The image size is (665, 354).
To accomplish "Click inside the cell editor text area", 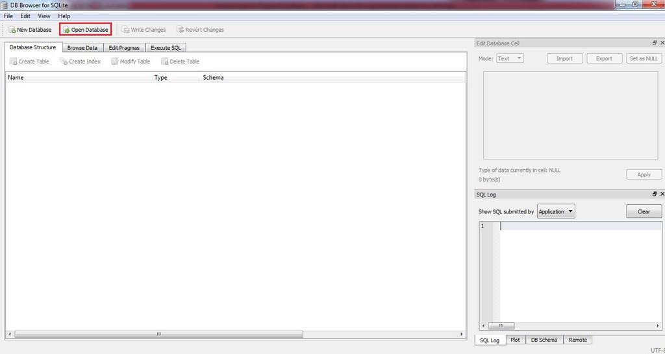I will 570,115.
